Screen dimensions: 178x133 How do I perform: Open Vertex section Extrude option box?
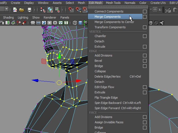click(x=145, y=47)
